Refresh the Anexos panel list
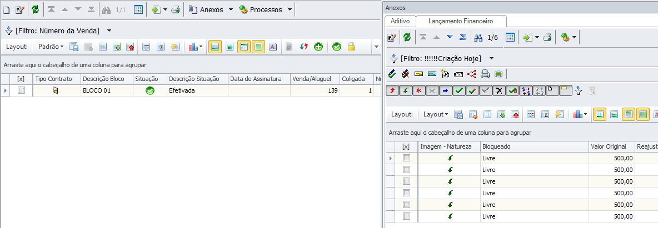 [x=407, y=37]
